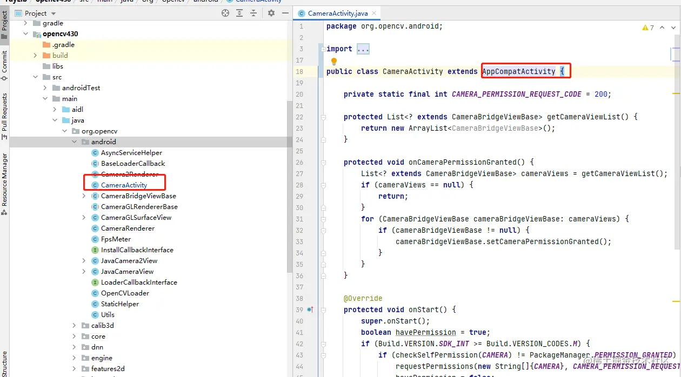Click CAMERA_PERMISSION_REQUEST_CODE constant in code
681x377 pixels.
(517, 94)
